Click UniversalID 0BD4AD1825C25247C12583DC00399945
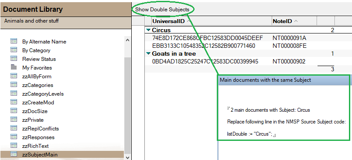The image size is (352, 160). point(205,61)
